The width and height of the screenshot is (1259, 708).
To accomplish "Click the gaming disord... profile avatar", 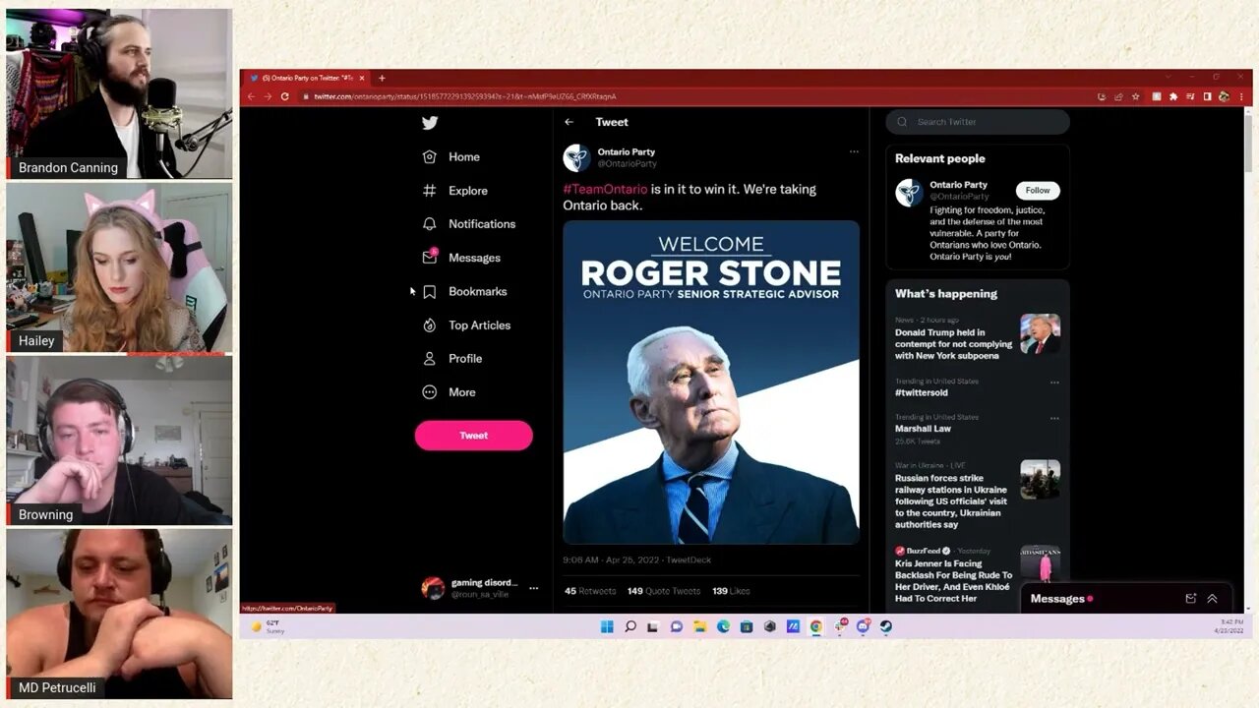I will pos(433,588).
